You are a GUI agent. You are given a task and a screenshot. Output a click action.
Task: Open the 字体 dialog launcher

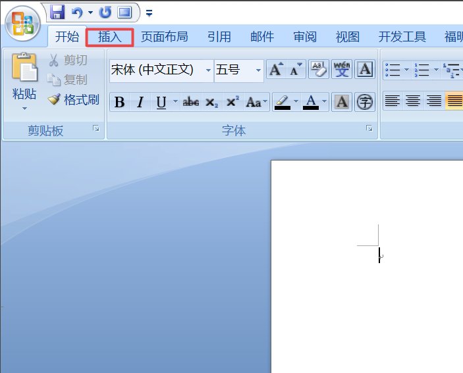[x=369, y=128]
